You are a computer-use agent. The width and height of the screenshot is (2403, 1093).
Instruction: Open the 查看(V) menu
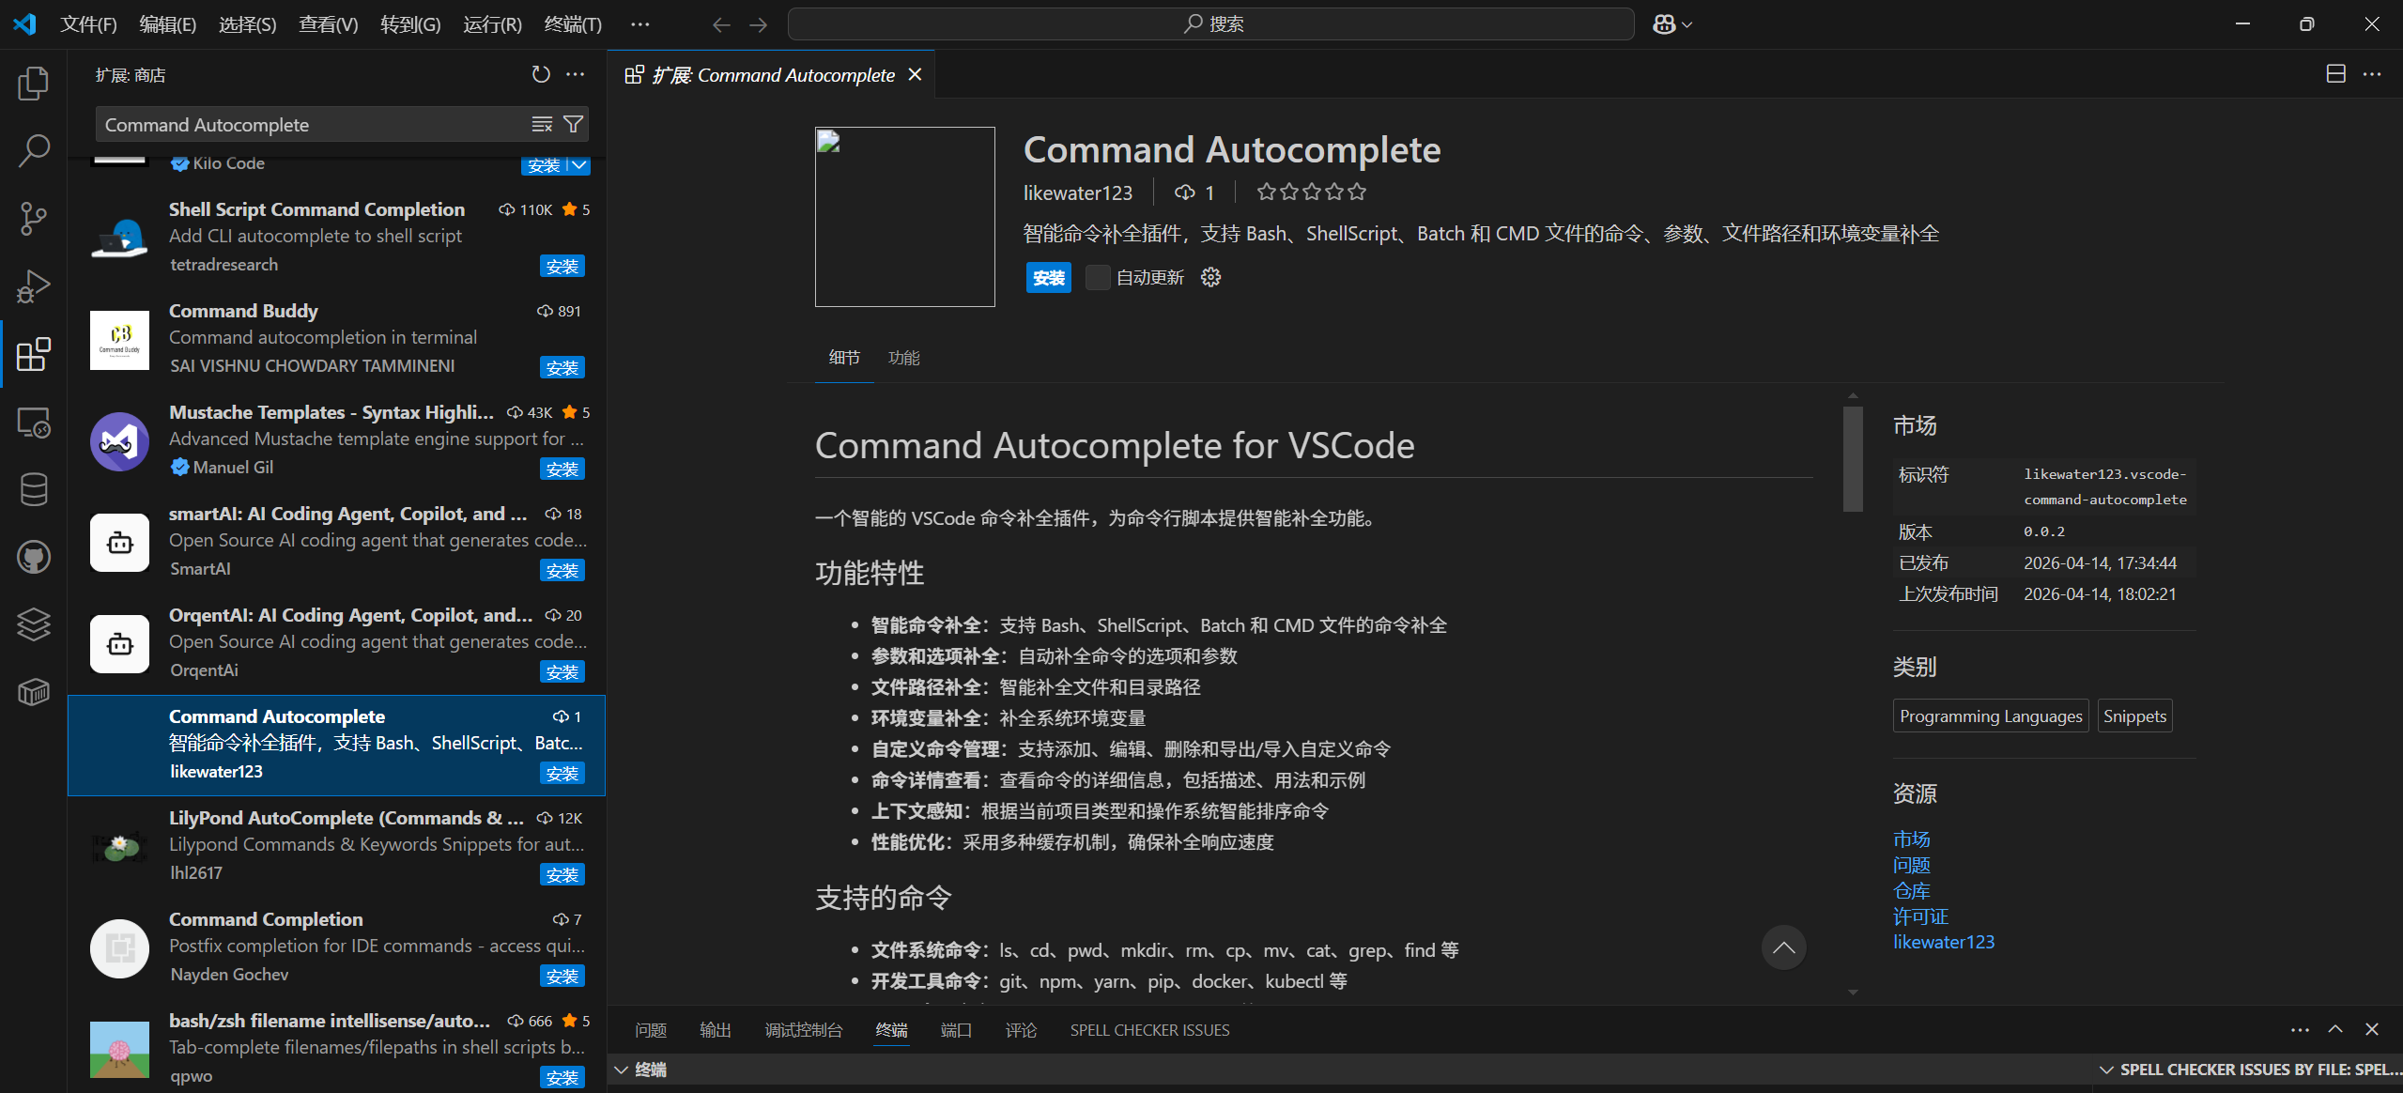point(328,24)
